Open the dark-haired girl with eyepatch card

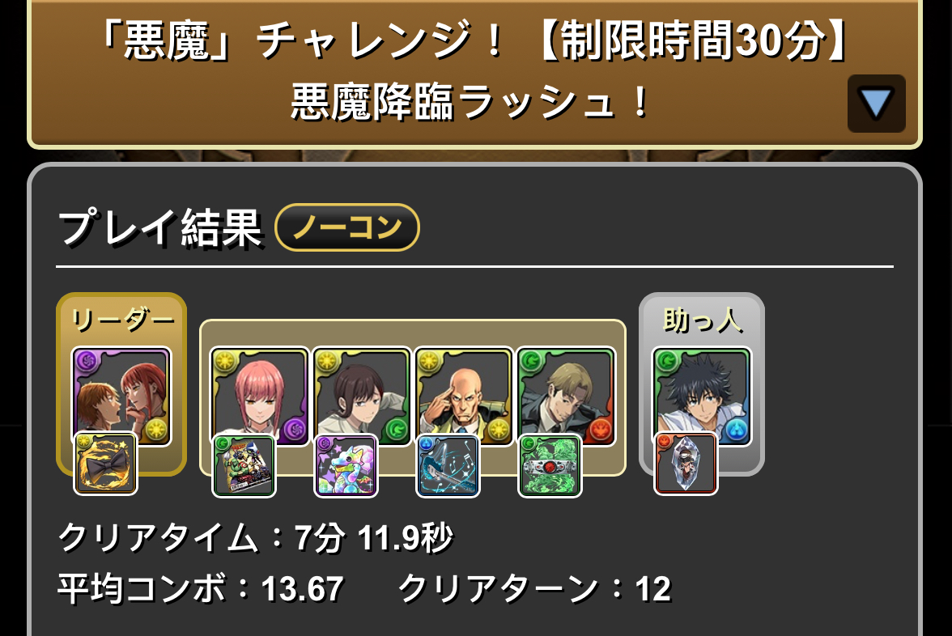point(362,396)
